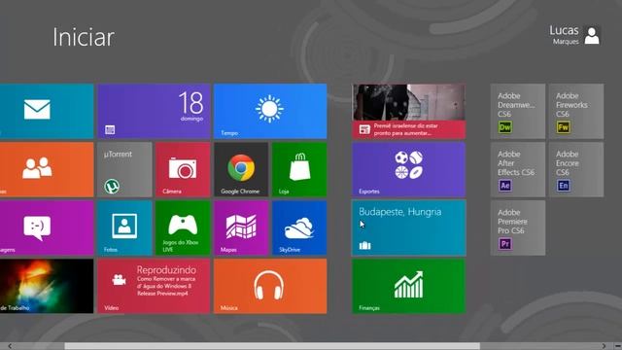The height and width of the screenshot is (350, 622).
Task: Launch Adobe Dreamweaver CS6 tile
Action: [518, 111]
